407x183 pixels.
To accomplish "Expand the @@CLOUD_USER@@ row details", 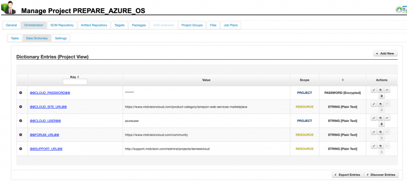I will click(x=21, y=121).
